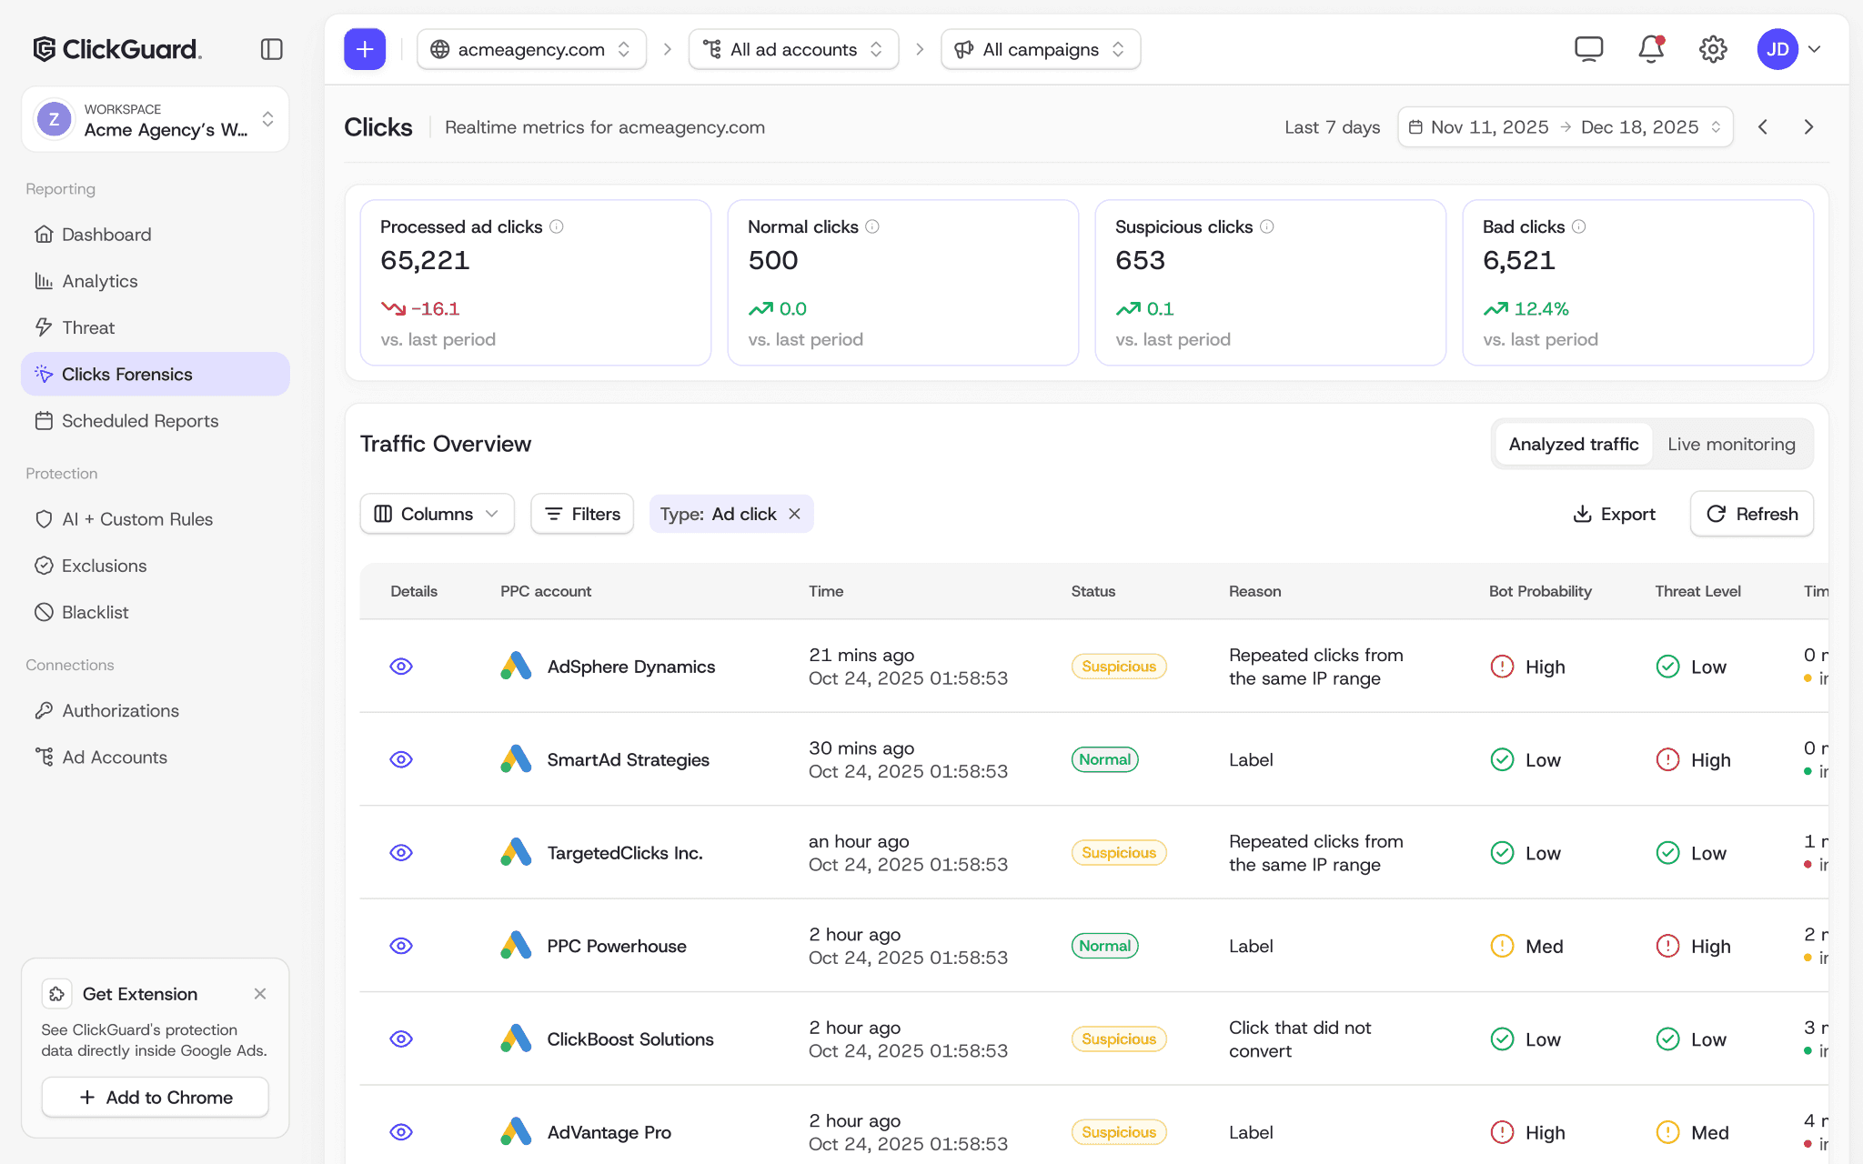1863x1164 pixels.
Task: Click the purple plus add button
Action: [x=365, y=49]
